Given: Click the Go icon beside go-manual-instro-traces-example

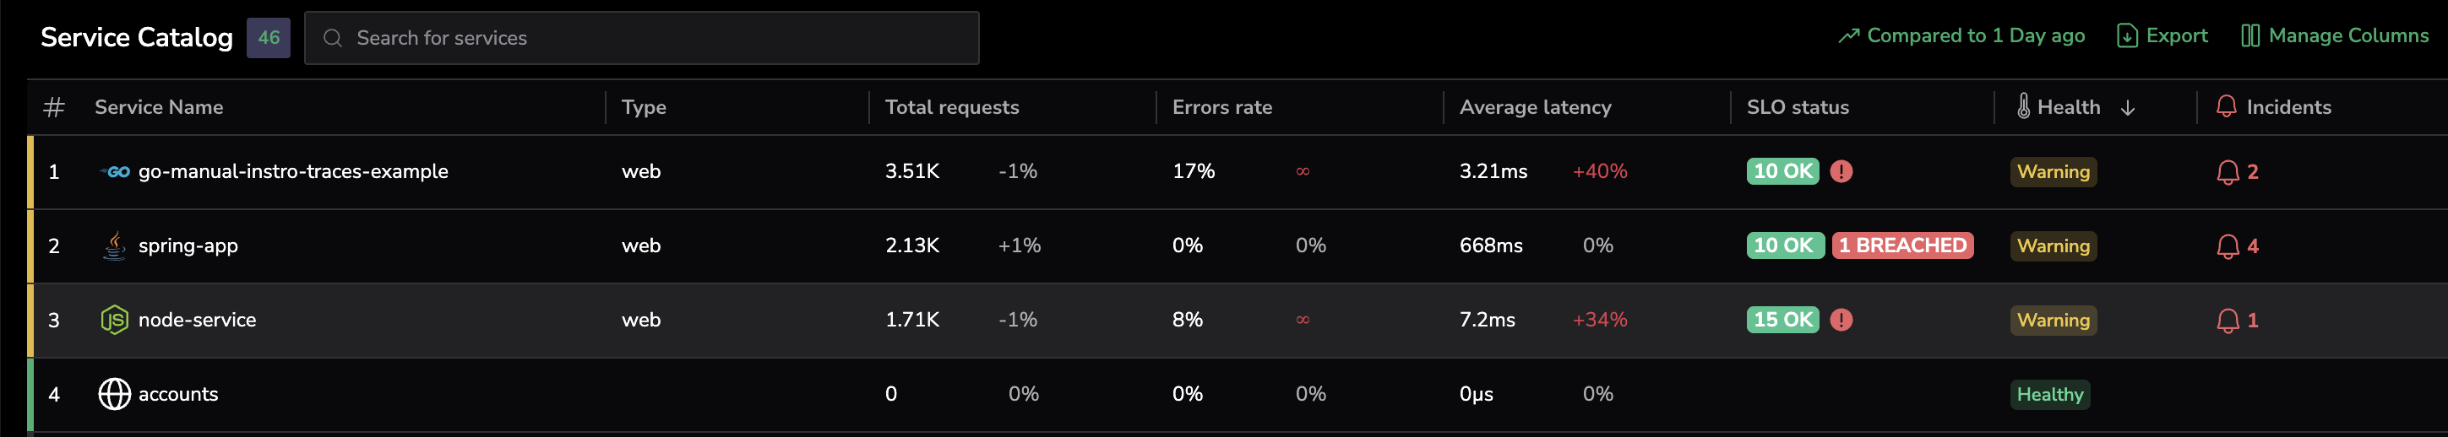Looking at the screenshot, I should tap(114, 172).
